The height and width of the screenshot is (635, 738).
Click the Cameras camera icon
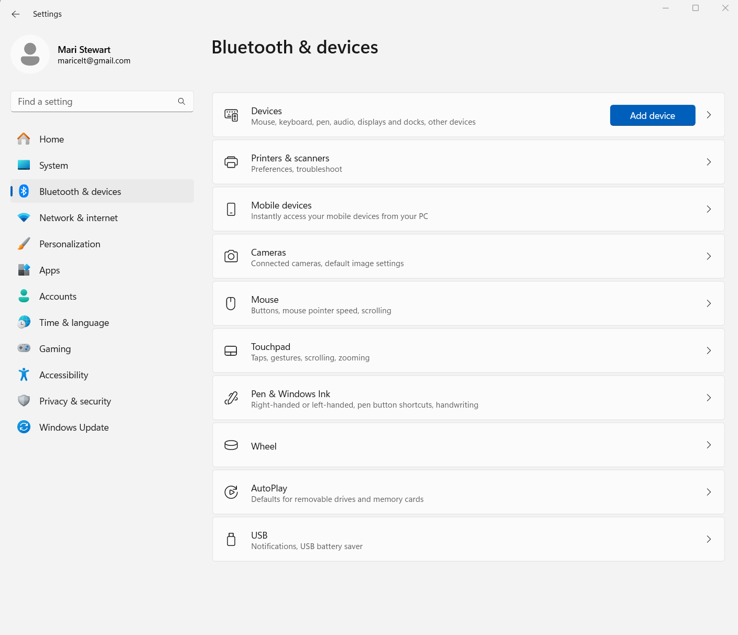pos(231,256)
